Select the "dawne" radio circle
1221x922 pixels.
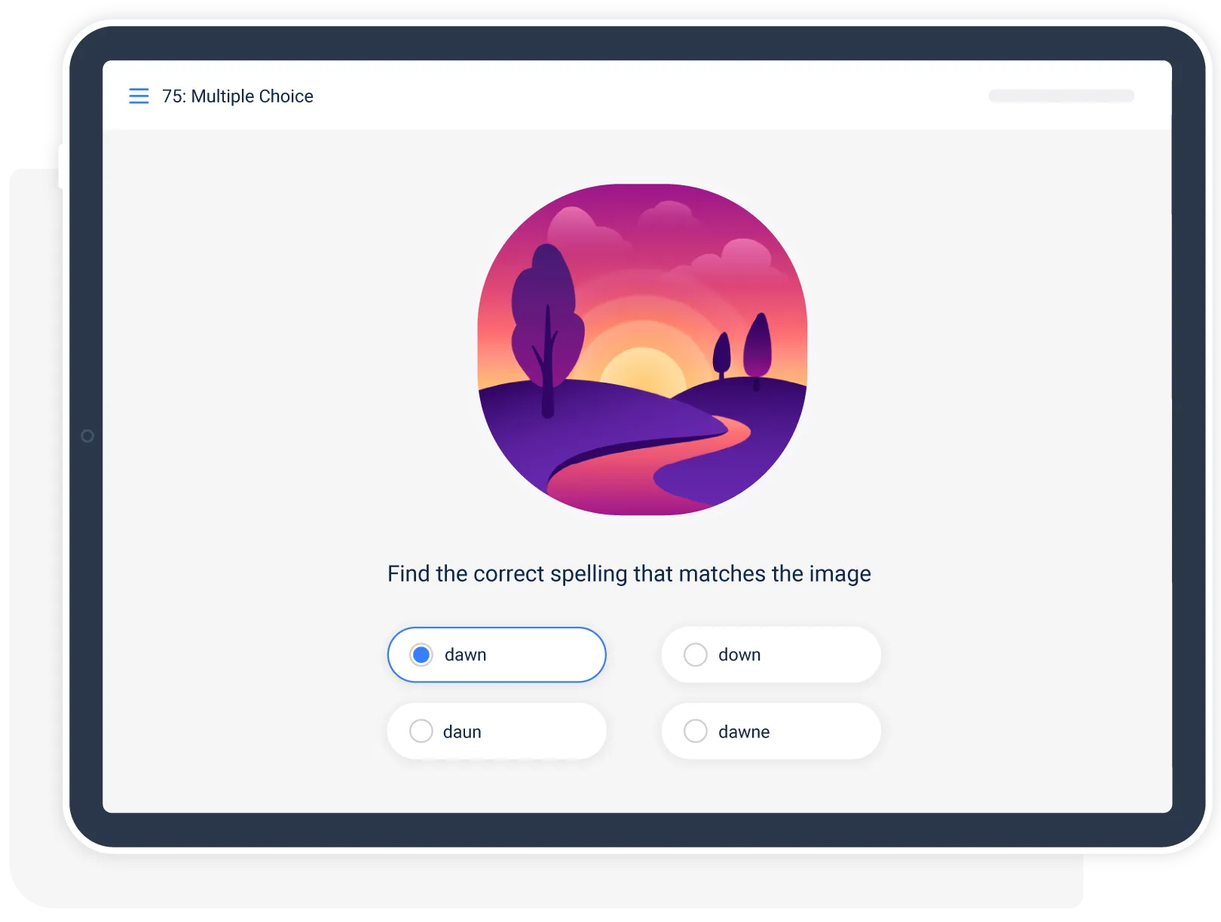[x=695, y=731]
